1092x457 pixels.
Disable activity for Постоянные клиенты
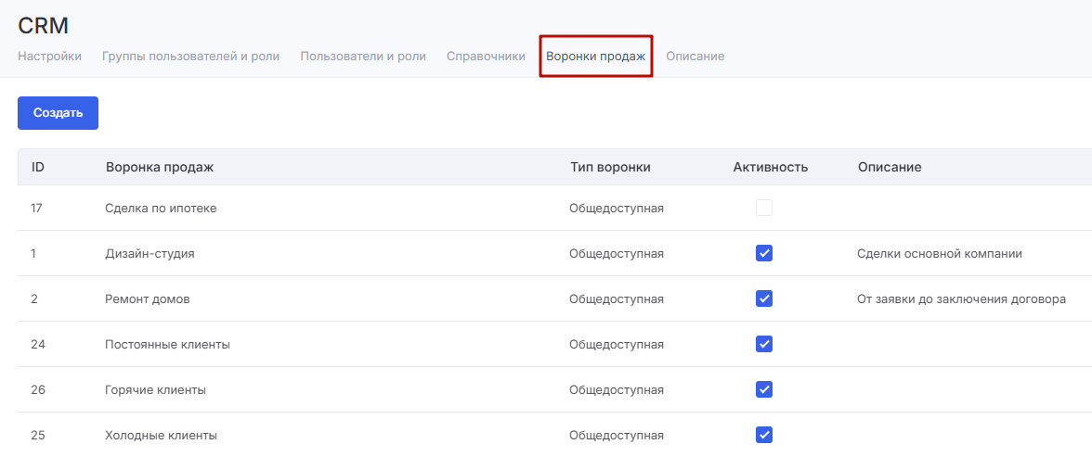click(x=764, y=344)
